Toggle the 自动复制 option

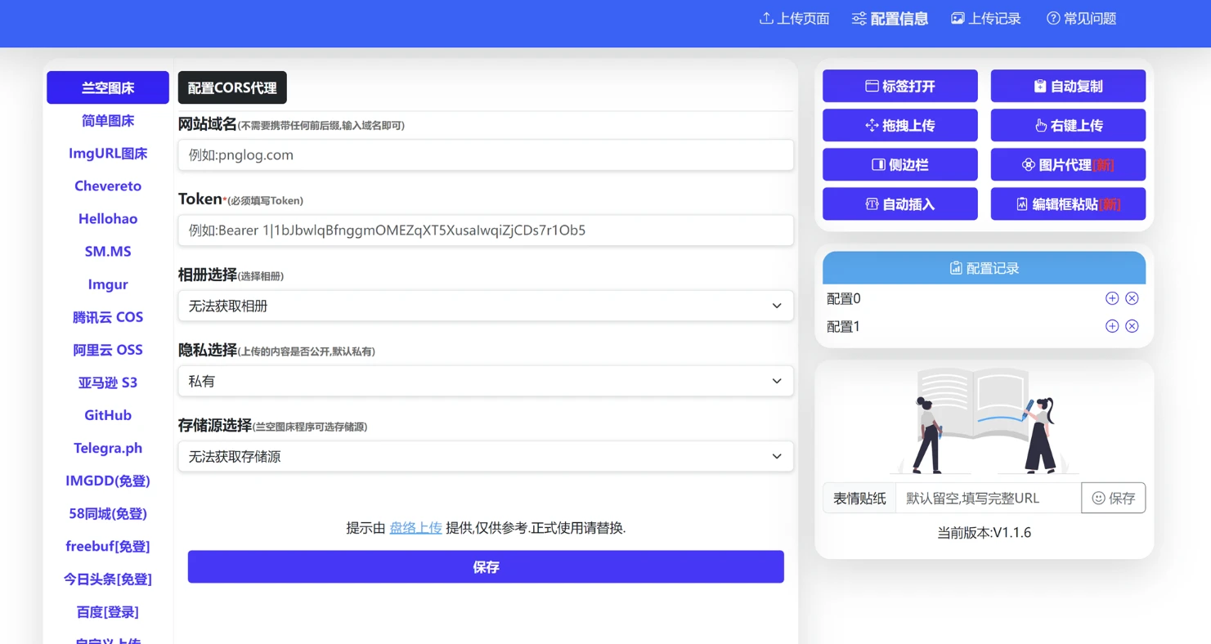tap(1068, 86)
